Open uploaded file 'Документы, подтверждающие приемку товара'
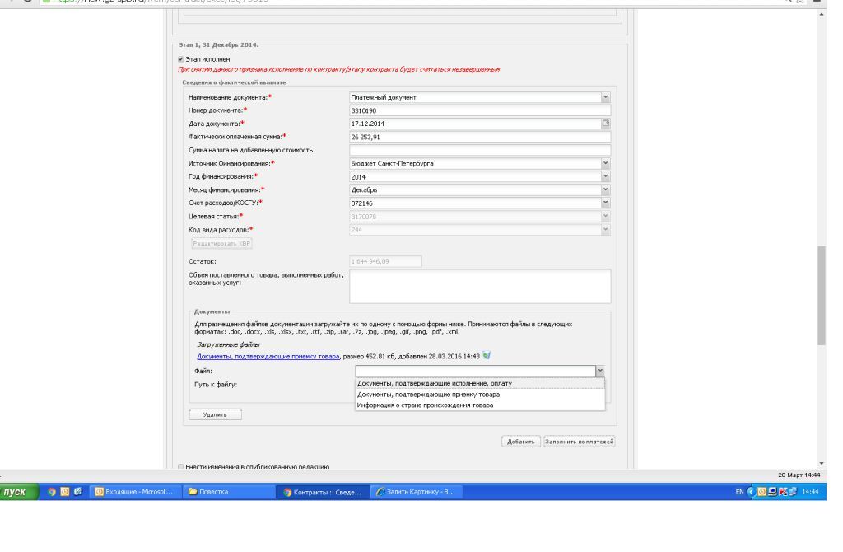This screenshot has height=552, width=843. tap(268, 356)
